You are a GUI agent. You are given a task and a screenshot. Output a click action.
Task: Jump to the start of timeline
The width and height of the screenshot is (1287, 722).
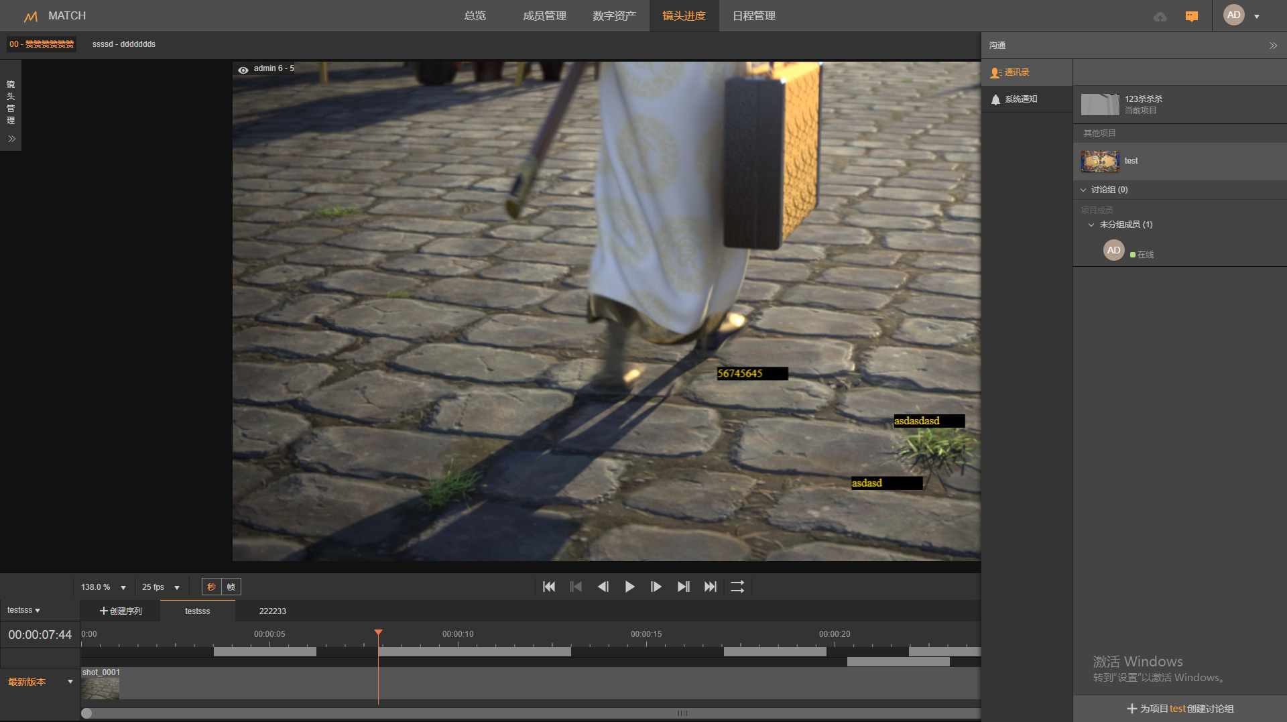pyautogui.click(x=549, y=587)
